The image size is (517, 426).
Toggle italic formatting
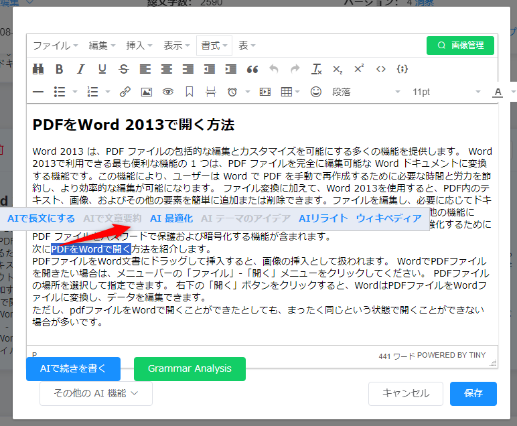[x=81, y=69]
